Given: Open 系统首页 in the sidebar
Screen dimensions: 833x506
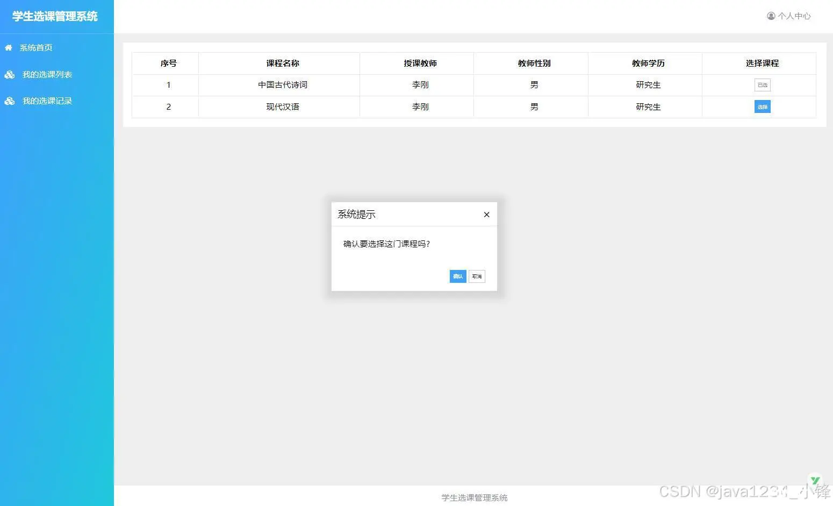Looking at the screenshot, I should tap(36, 48).
